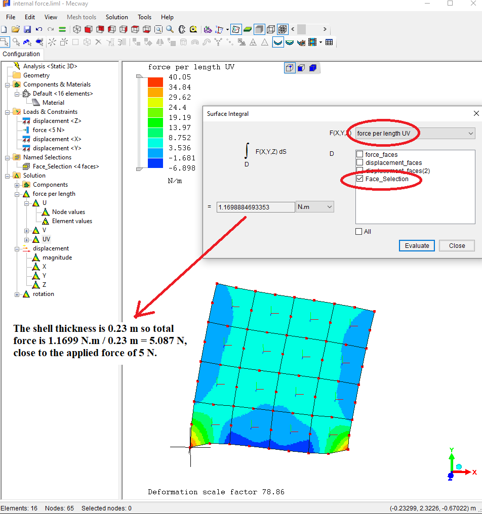482x514 pixels.
Task: Choose the Select Faces tool
Action: pos(27,42)
